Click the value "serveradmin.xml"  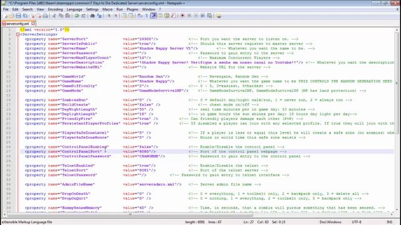tap(157, 184)
